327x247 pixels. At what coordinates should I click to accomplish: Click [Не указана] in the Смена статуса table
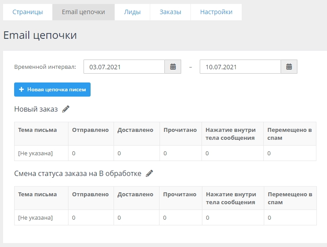click(x=35, y=217)
